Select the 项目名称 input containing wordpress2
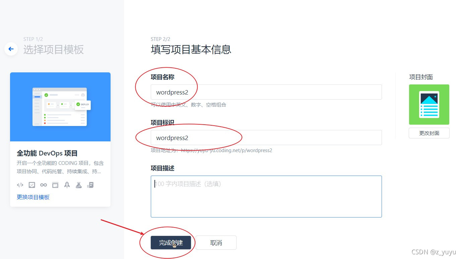The image size is (461, 259). 266,92
